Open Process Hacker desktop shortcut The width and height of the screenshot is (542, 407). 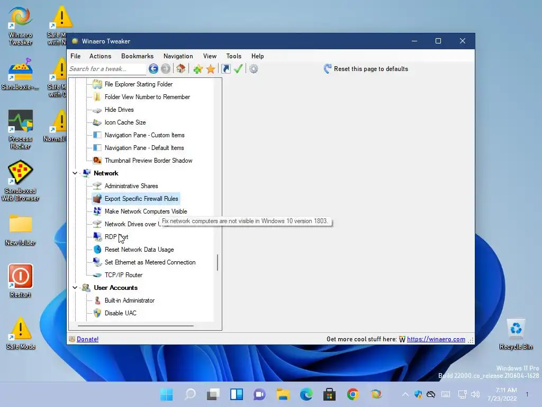(21, 129)
